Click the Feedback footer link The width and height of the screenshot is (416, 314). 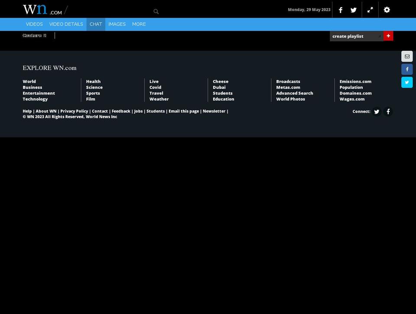[x=121, y=111]
